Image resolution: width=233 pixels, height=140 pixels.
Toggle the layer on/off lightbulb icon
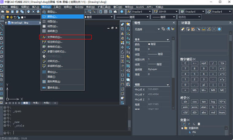(x=8, y=17)
